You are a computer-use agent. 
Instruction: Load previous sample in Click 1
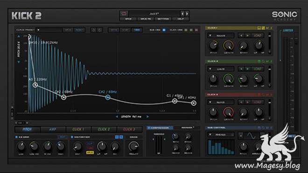241,35
